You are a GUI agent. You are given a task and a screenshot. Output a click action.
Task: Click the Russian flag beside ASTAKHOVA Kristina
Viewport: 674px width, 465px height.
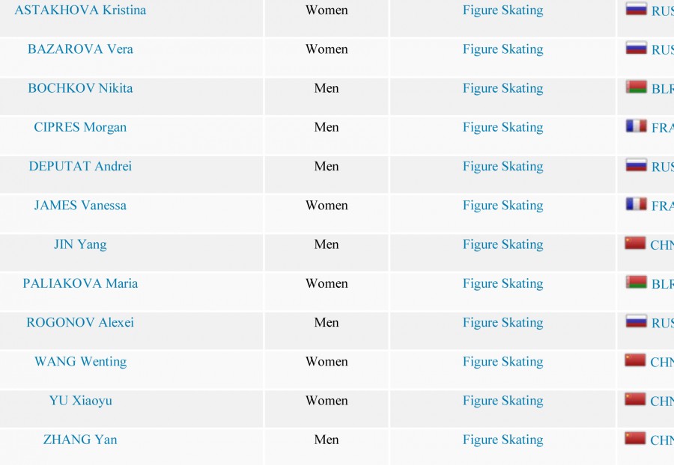(636, 9)
